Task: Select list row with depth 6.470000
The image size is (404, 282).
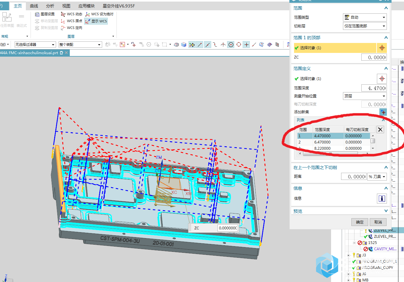Action: point(334,142)
